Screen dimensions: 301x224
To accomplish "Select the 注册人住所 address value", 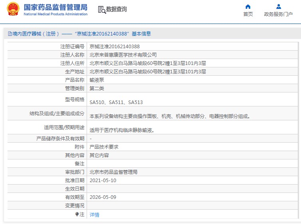I will point(148,63).
